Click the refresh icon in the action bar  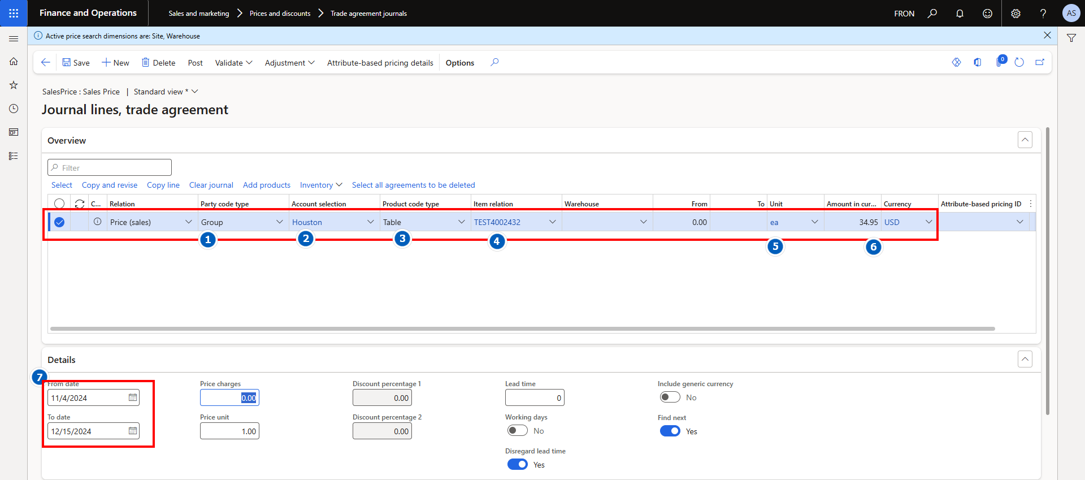click(x=1019, y=63)
